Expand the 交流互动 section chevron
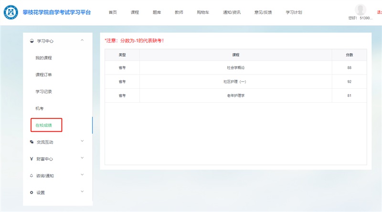 (x=82, y=141)
